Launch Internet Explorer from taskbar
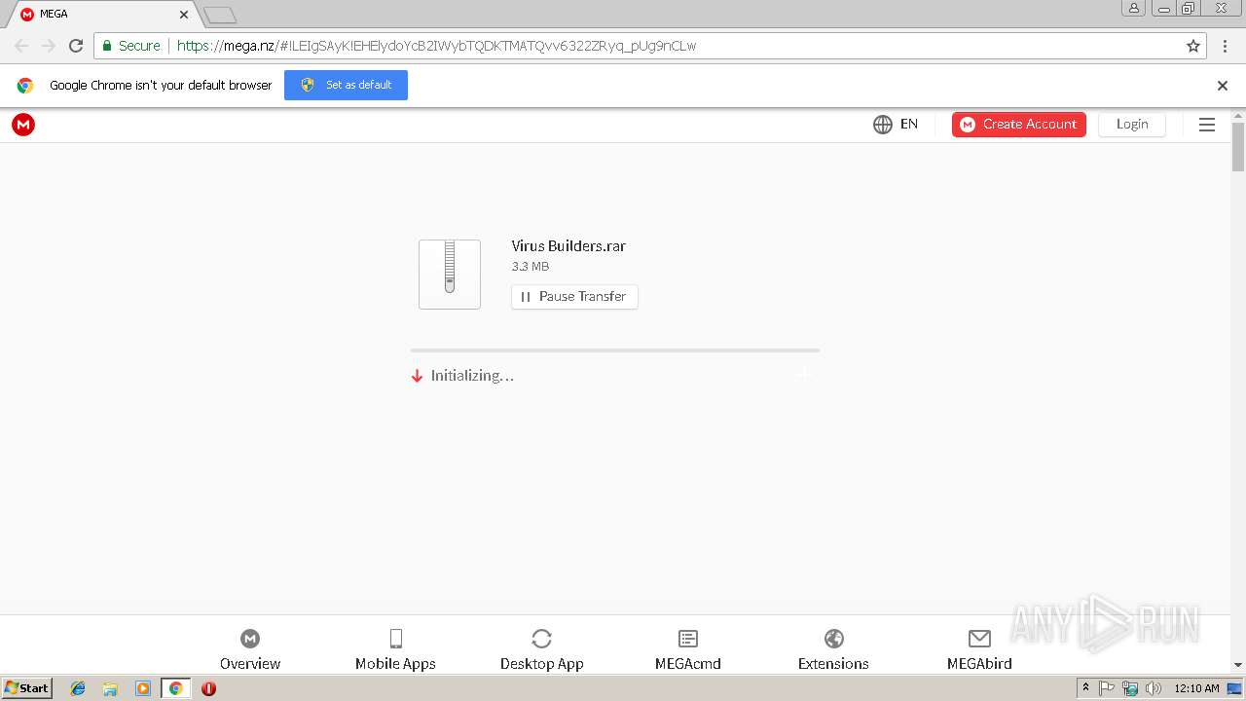Image resolution: width=1246 pixels, height=701 pixels. pos(78,688)
